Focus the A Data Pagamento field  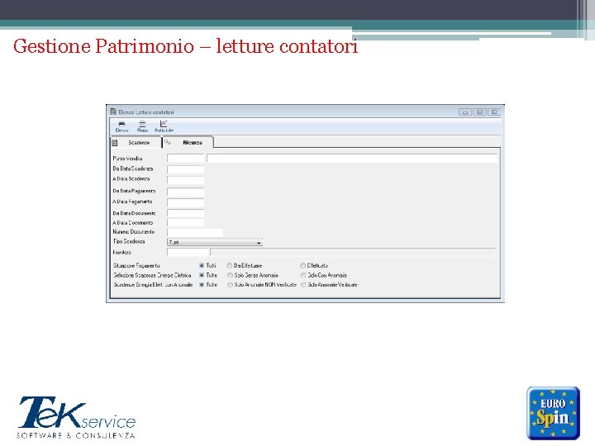click(x=186, y=202)
